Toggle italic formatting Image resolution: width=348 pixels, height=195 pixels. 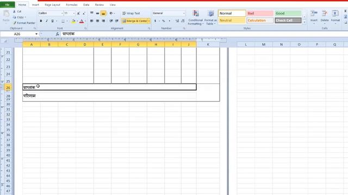tap(47, 21)
